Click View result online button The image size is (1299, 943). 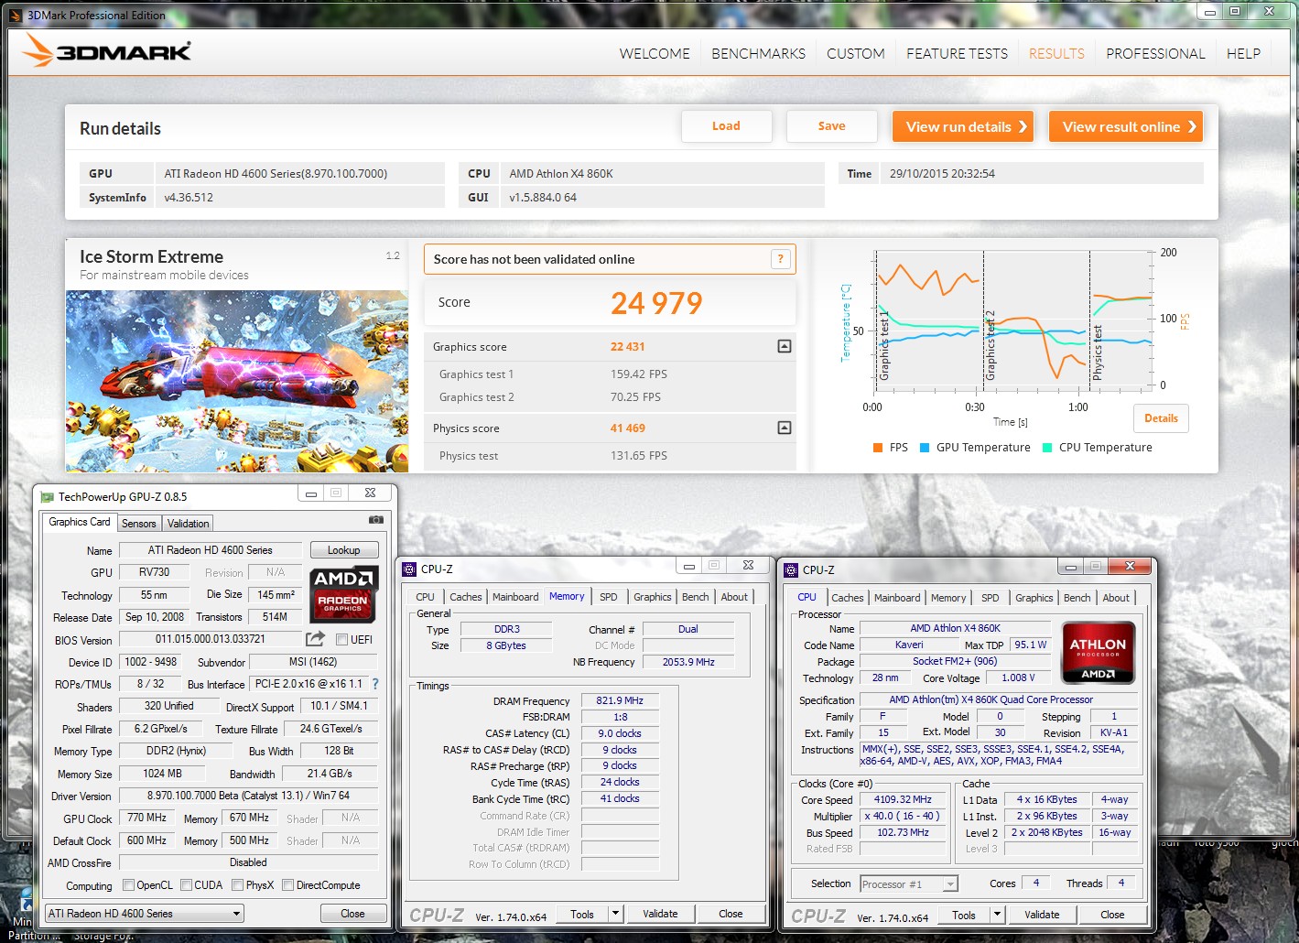click(1126, 126)
